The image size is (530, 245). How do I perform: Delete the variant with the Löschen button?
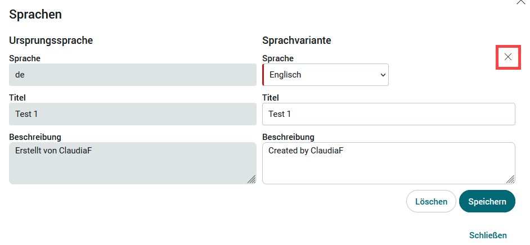432,202
